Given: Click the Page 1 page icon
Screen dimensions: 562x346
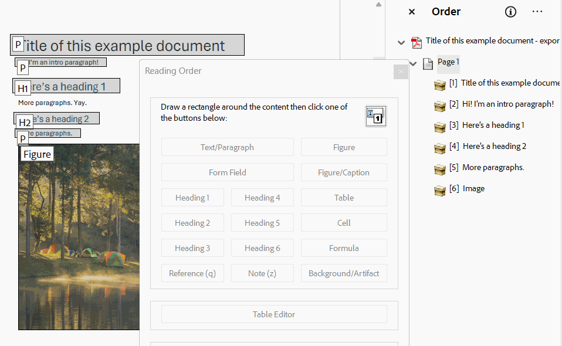Looking at the screenshot, I should [428, 63].
